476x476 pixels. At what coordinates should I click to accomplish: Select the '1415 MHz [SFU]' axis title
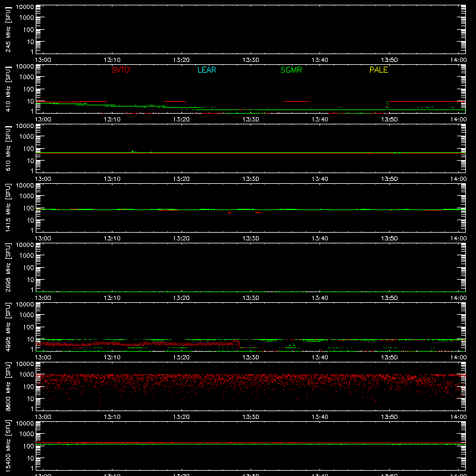[8, 208]
